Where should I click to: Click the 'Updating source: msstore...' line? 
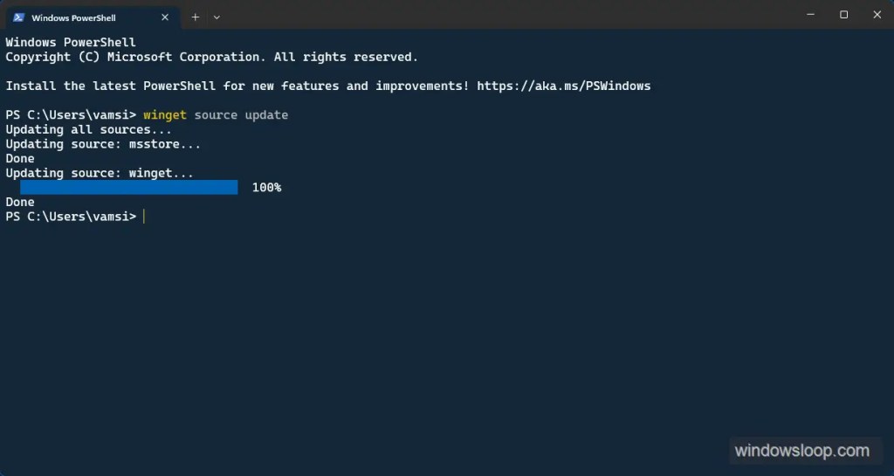(103, 144)
